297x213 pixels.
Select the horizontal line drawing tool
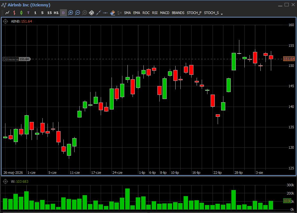pos(105,13)
